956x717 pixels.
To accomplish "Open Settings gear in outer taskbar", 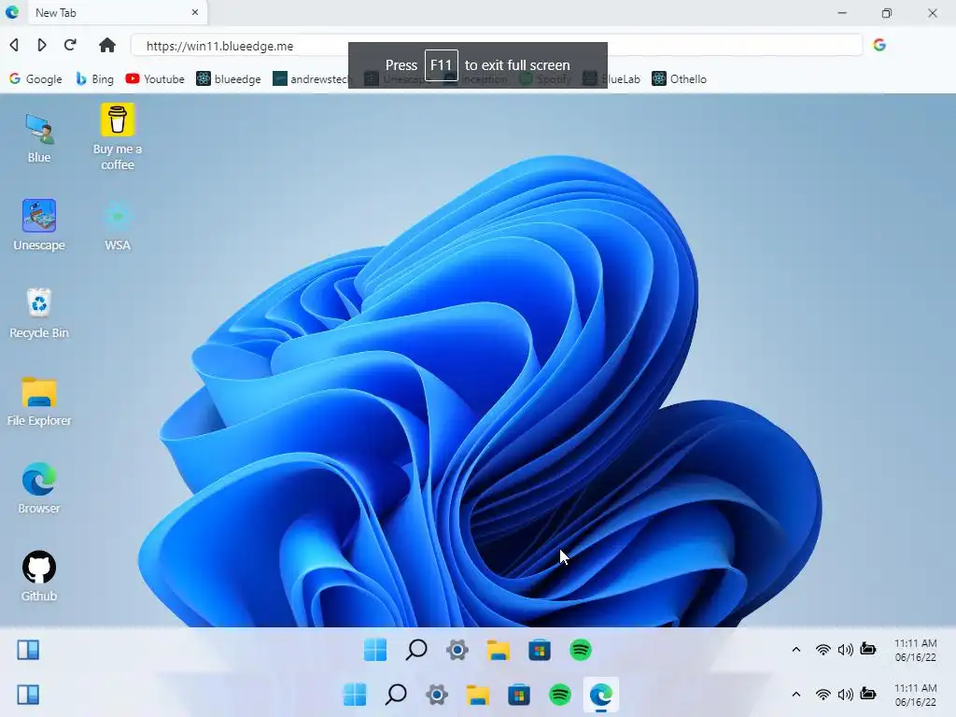I will [437, 695].
